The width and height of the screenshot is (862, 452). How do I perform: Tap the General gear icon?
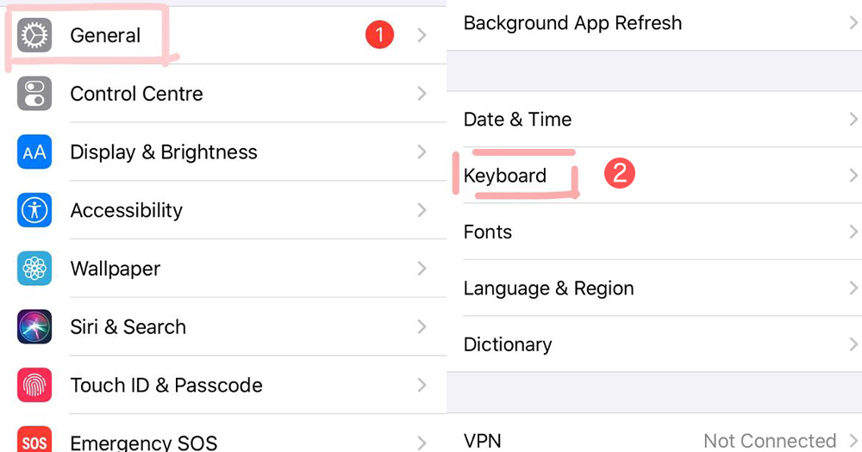34,35
